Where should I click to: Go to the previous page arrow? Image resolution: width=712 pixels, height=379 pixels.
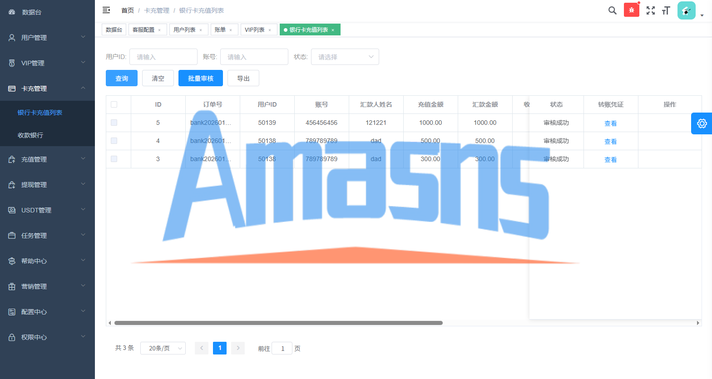pos(202,348)
